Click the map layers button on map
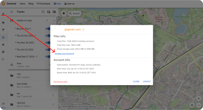The width and height of the screenshot is (203, 110). [64, 13]
